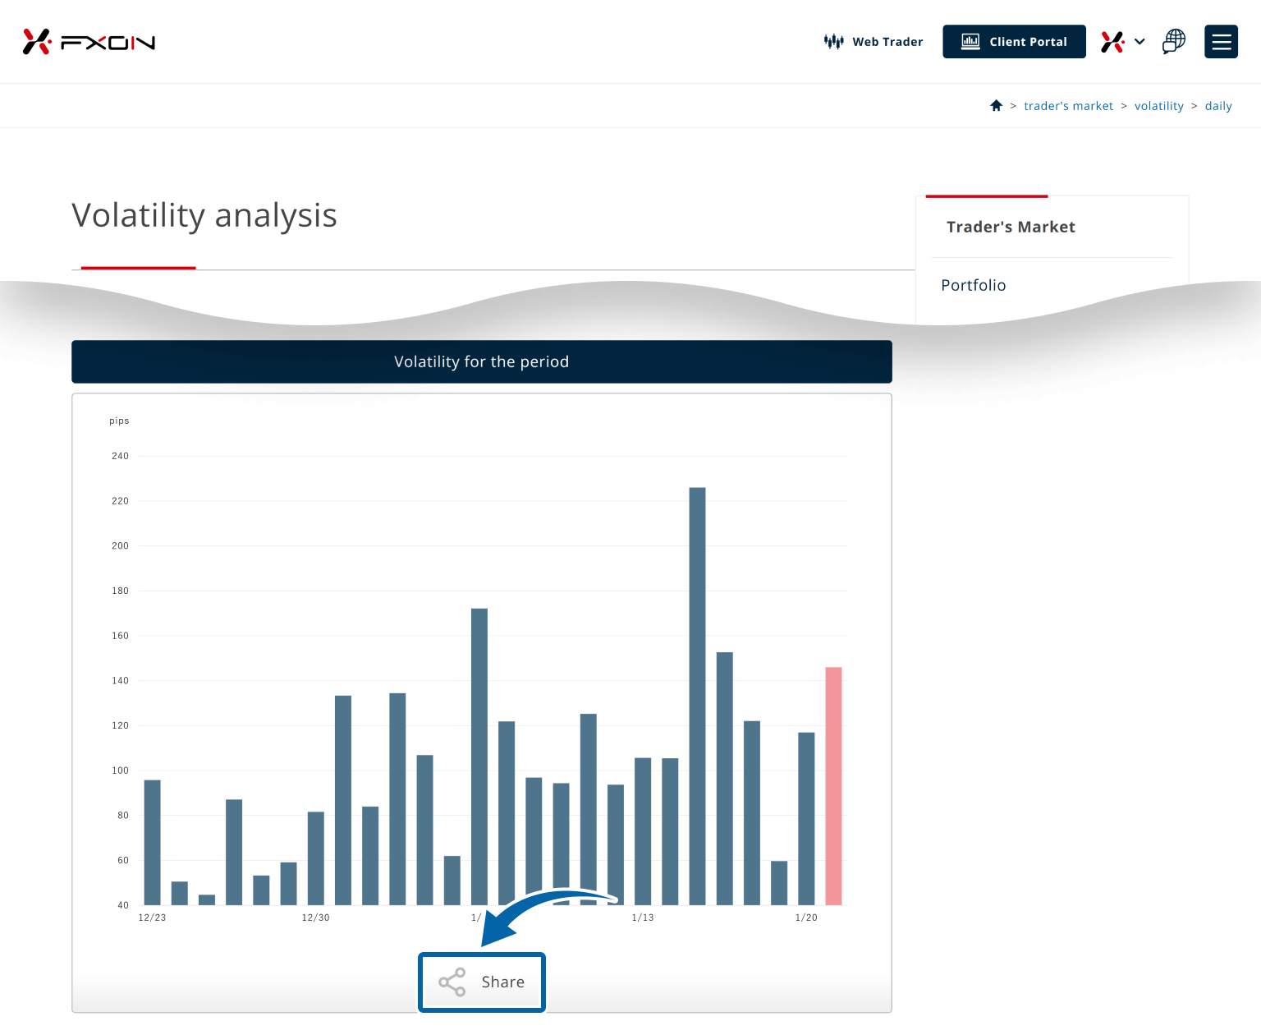Select the tallest bar near 226 pips
This screenshot has height=1035, width=1261.
click(x=697, y=697)
